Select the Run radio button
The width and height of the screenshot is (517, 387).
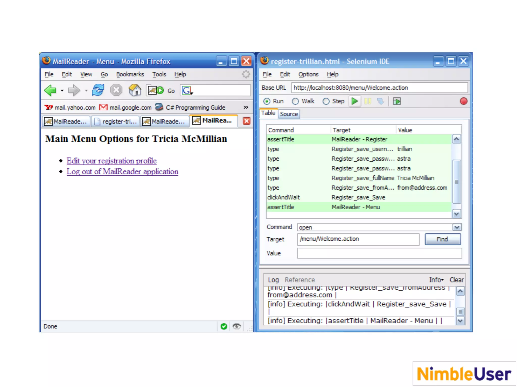(267, 101)
